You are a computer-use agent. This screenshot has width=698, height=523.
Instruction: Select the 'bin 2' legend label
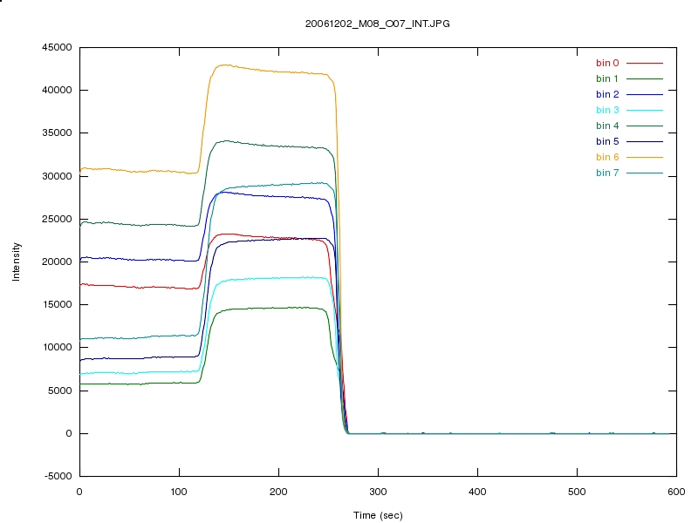click(x=607, y=94)
